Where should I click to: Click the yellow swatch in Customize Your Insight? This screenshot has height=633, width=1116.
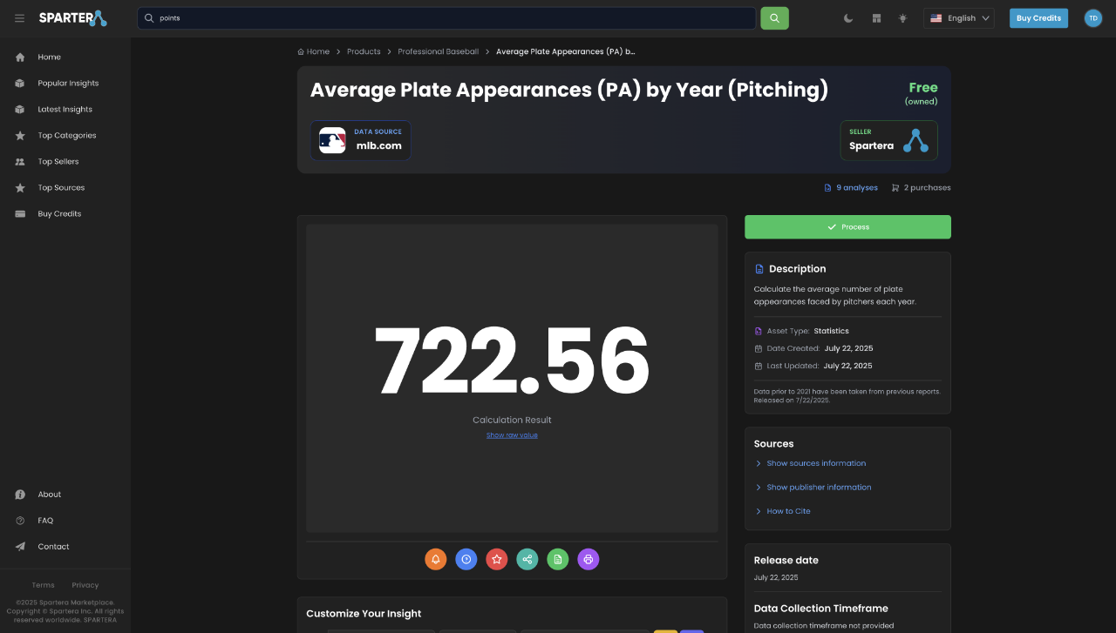point(665,630)
